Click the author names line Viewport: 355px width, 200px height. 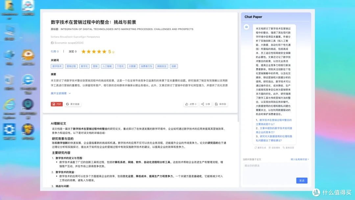click(75, 37)
